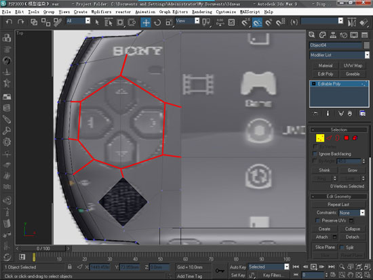The width and height of the screenshot is (373, 280).
Task: Open the Edit menu
Action: [20, 12]
